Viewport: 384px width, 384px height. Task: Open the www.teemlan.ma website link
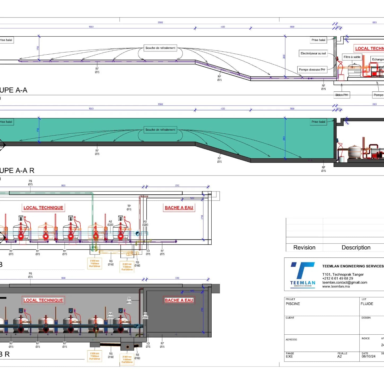pyautogui.click(x=336, y=286)
